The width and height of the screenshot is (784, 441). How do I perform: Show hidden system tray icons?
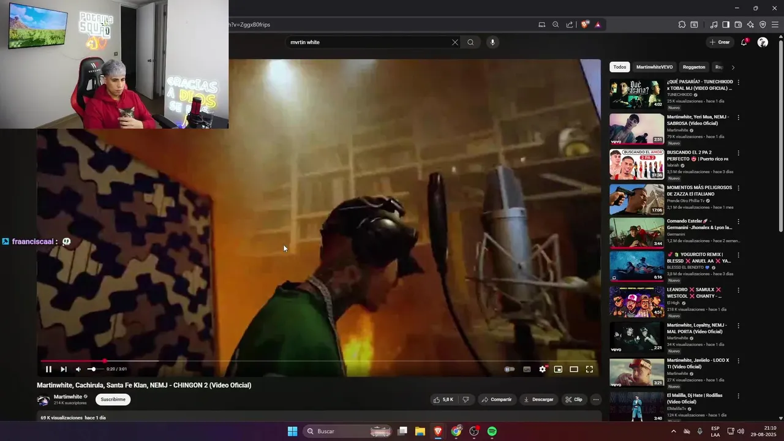[674, 431]
